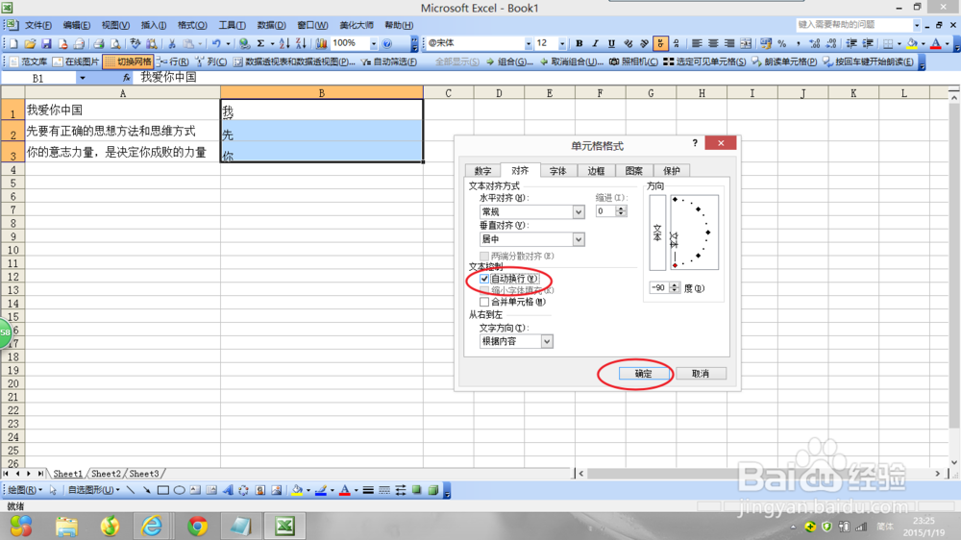Switch to 字体 tab

557,170
